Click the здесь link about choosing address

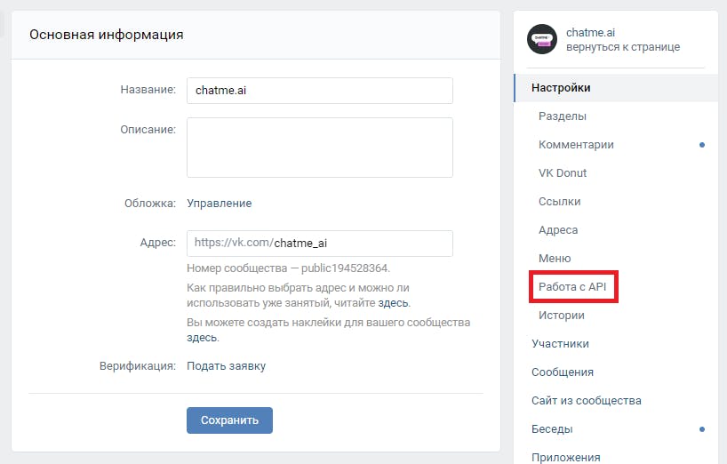pos(393,303)
